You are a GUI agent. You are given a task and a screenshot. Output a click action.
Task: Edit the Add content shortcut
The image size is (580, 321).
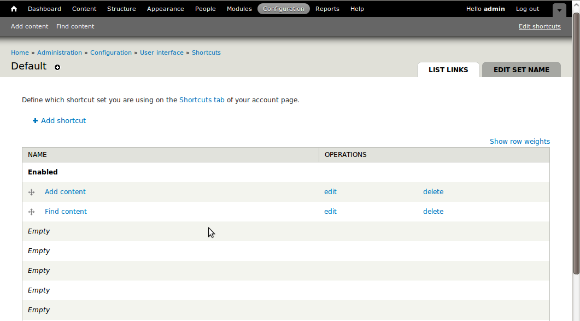pyautogui.click(x=330, y=192)
